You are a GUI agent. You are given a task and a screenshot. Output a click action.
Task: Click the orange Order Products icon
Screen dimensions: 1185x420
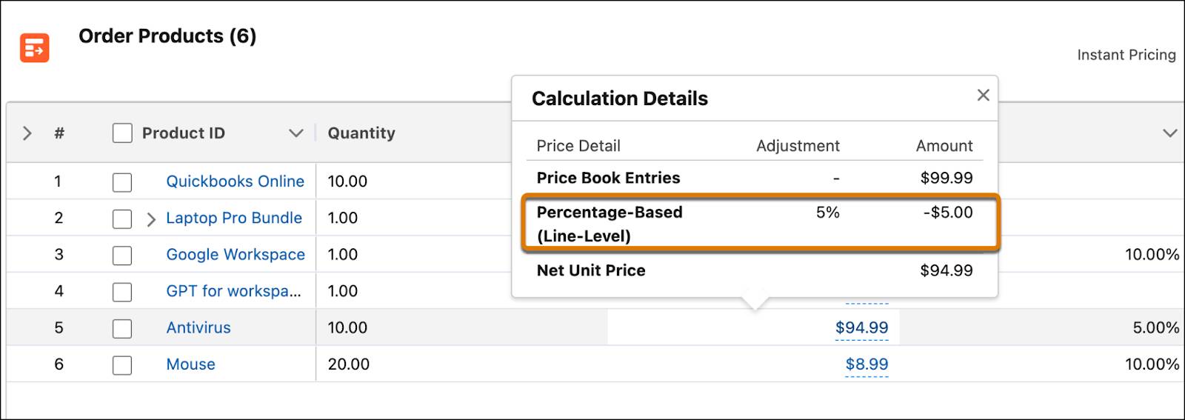pyautogui.click(x=34, y=48)
